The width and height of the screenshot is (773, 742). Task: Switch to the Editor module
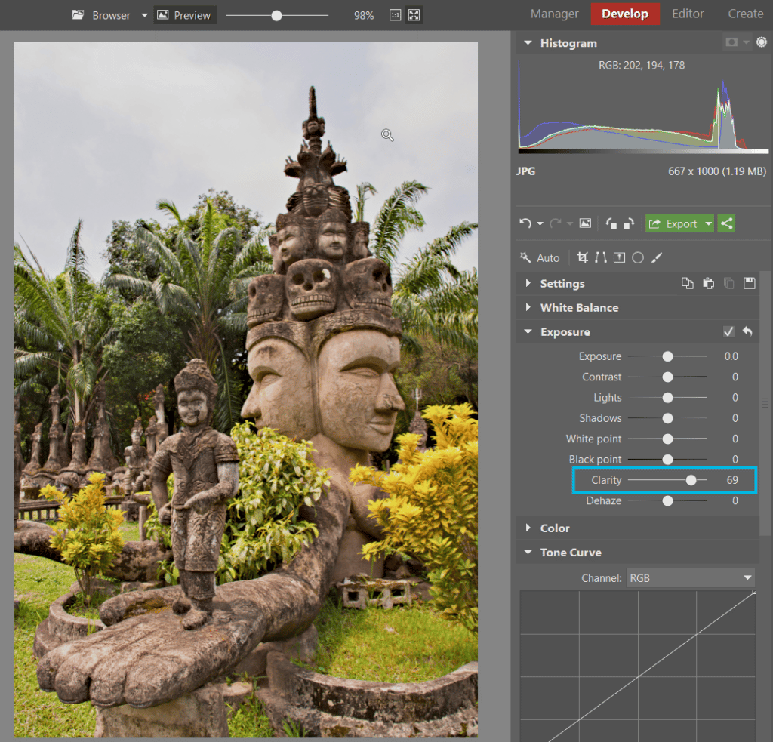click(x=688, y=14)
